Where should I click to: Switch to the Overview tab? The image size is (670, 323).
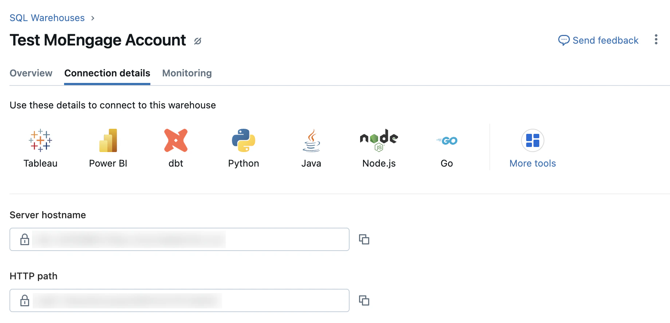click(31, 73)
